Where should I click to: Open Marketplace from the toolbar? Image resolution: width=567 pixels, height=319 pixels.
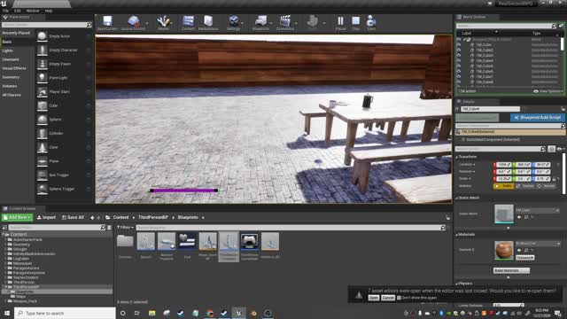click(208, 22)
